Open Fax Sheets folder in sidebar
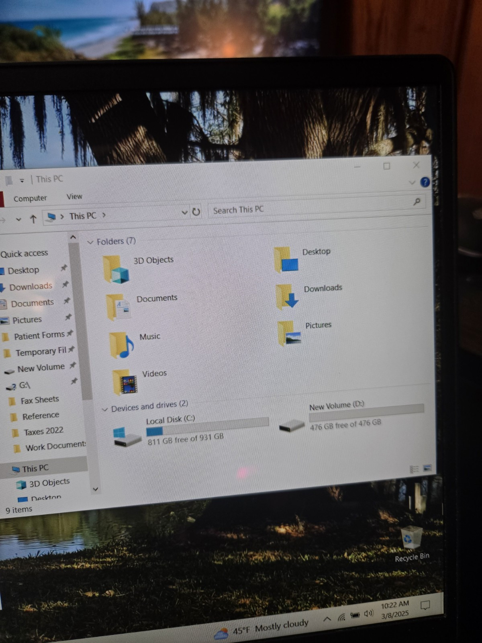 40,400
